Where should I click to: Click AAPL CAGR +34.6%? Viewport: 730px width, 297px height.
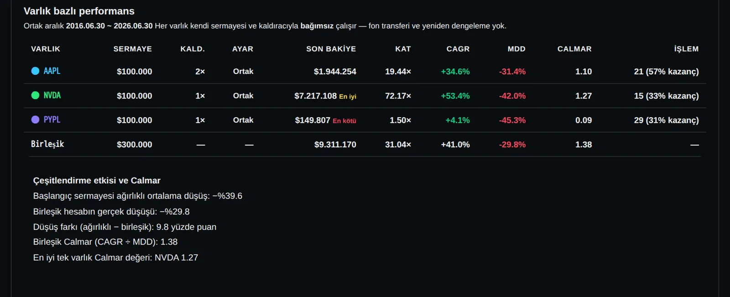(x=455, y=72)
